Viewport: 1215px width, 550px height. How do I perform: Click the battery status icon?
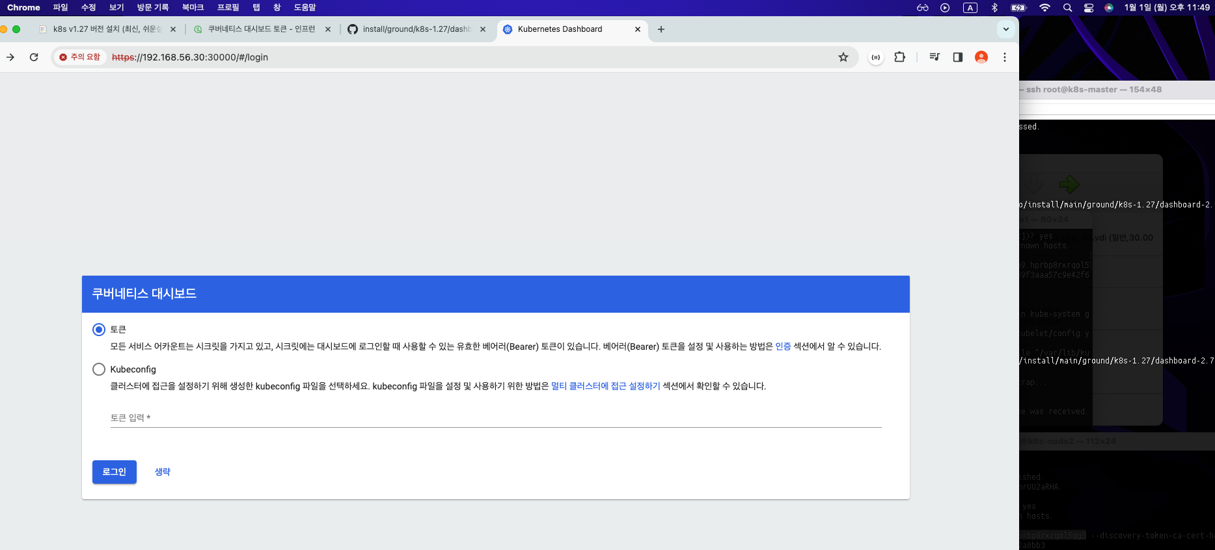(1018, 8)
